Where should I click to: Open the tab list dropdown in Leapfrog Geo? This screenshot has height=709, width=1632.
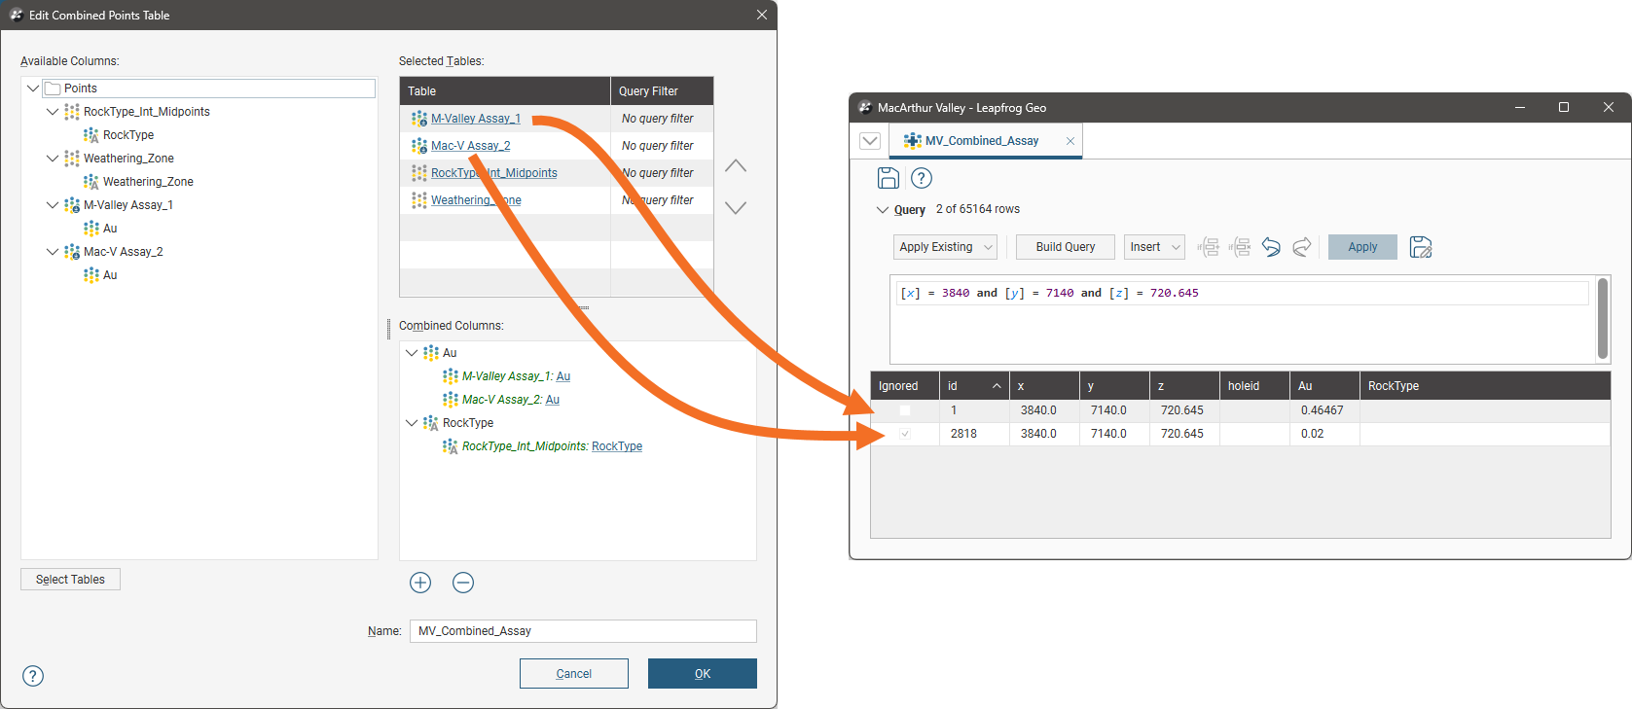click(870, 141)
